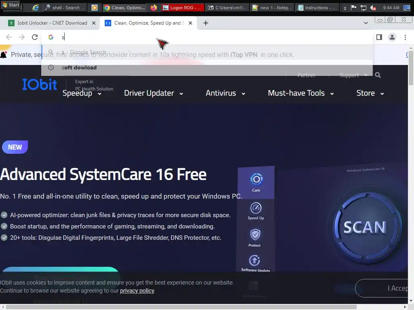Open the Chrome side panel
414x310 pixels.
point(379,37)
